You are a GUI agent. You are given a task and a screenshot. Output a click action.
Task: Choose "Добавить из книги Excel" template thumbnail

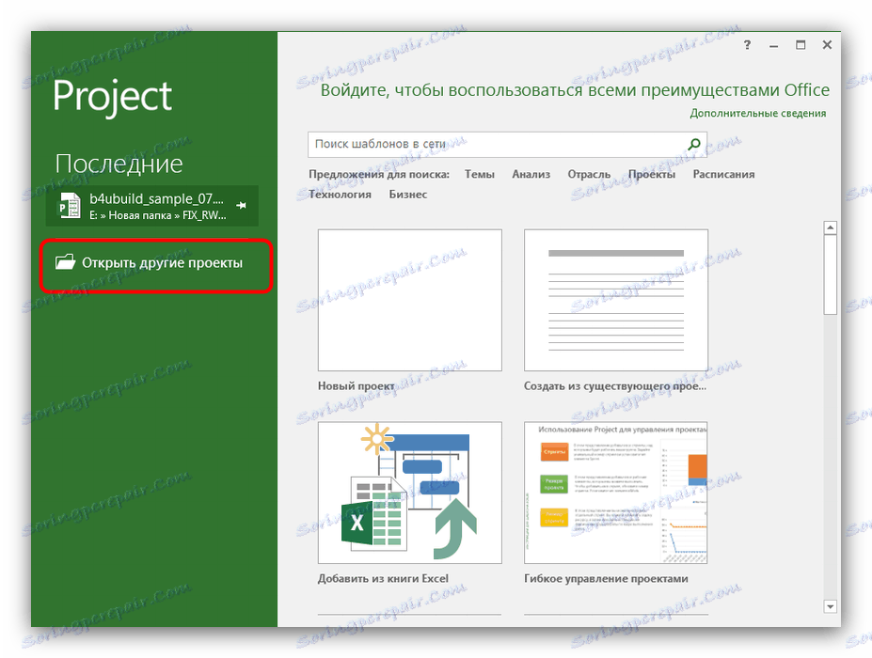(410, 493)
